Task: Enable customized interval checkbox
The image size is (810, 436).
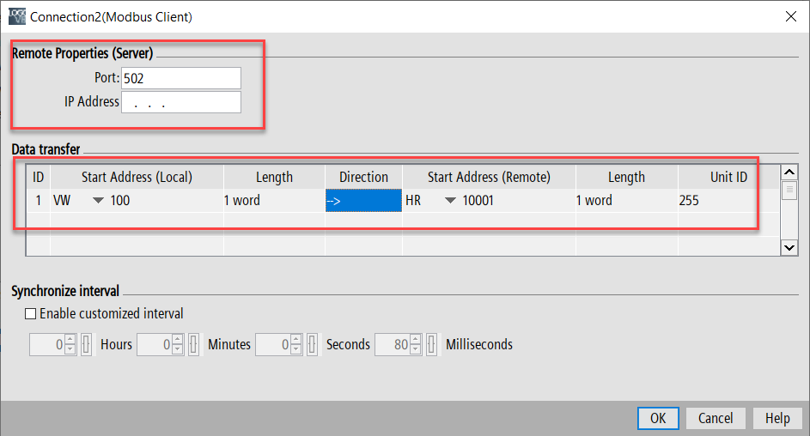Action: pos(31,314)
